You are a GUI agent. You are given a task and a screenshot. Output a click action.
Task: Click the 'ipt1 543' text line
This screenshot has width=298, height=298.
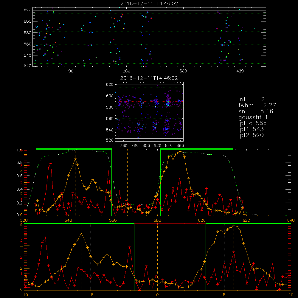pos(251,129)
